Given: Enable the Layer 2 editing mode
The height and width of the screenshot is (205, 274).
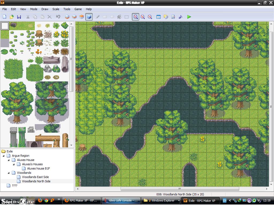Looking at the screenshot, I should [x=74, y=17].
